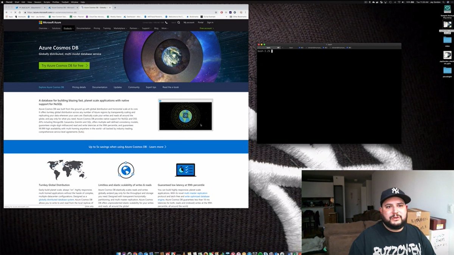454x255 pixels.
Task: Click the Azure search magnifier icon
Action: (x=179, y=22)
